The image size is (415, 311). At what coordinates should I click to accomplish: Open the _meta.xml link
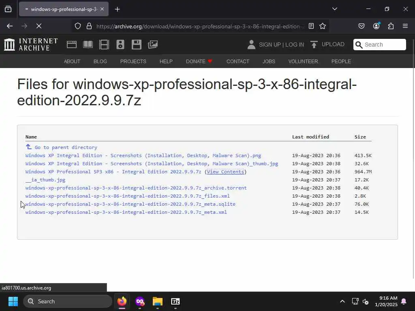(126, 212)
